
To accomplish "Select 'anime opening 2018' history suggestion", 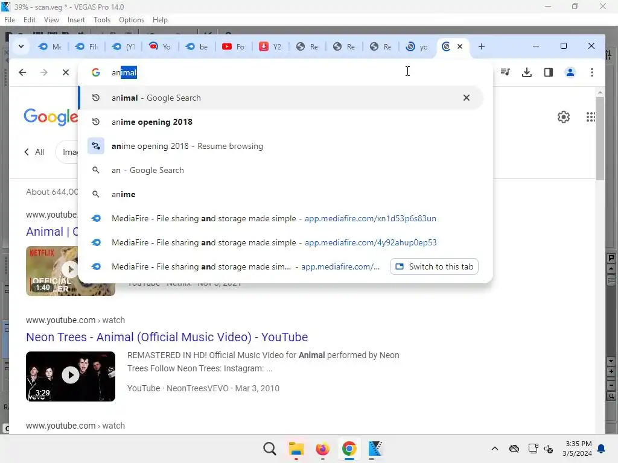I will [x=281, y=122].
